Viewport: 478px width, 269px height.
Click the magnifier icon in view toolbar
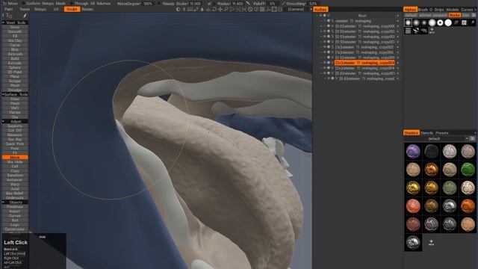pyautogui.click(x=226, y=10)
